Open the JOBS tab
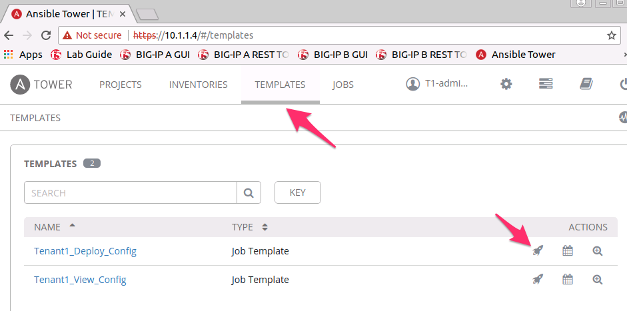627x311 pixels. pyautogui.click(x=342, y=85)
